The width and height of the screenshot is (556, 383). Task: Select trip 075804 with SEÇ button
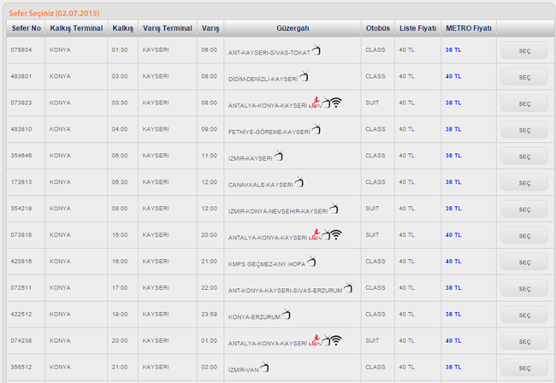524,50
